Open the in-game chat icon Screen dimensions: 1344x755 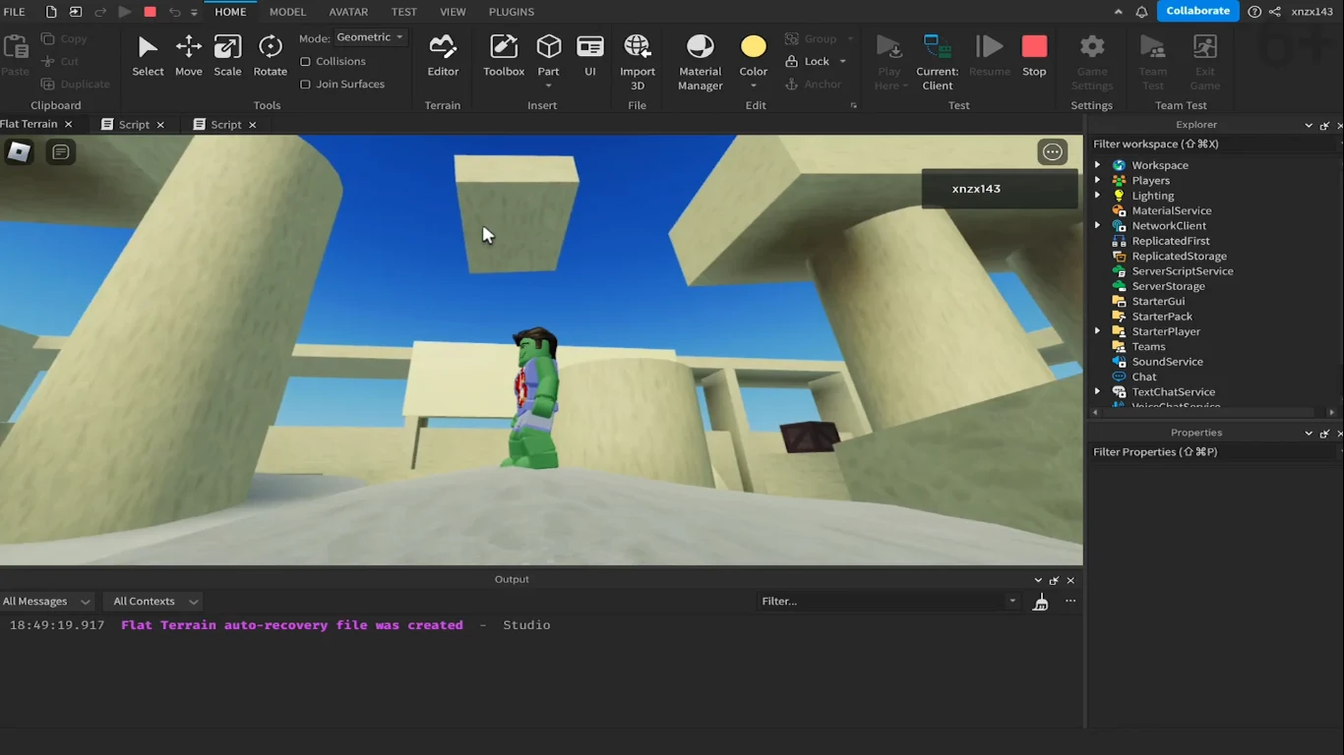click(x=61, y=151)
